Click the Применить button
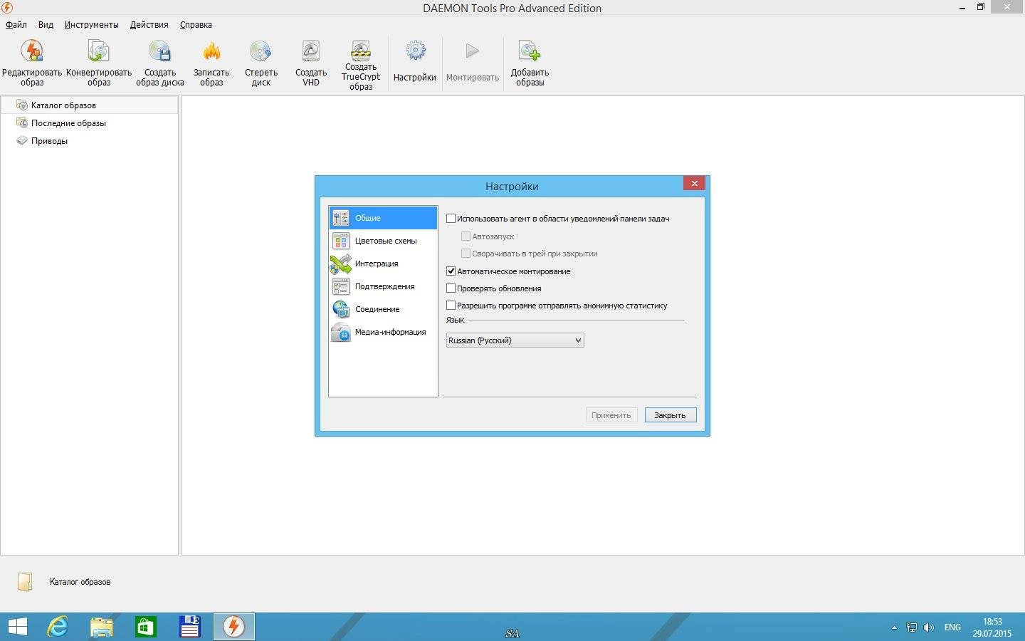This screenshot has width=1025, height=641. coord(611,415)
